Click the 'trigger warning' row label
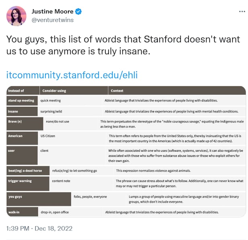248x240 pixels. [x=20, y=181]
